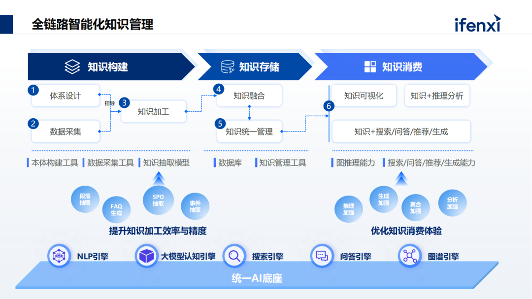Click the SPO抽取 bubble
Image resolution: width=532 pixels, height=299 pixels.
(158, 200)
